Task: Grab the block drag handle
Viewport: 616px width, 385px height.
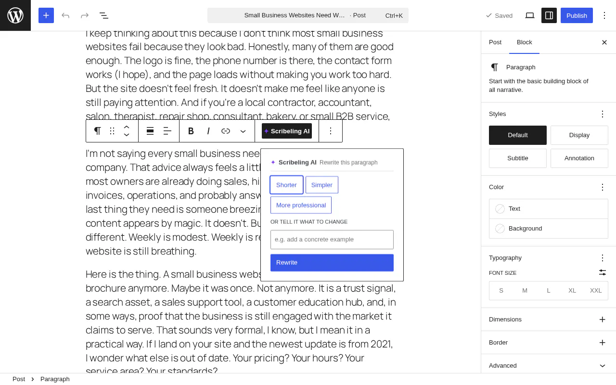Action: [112, 131]
